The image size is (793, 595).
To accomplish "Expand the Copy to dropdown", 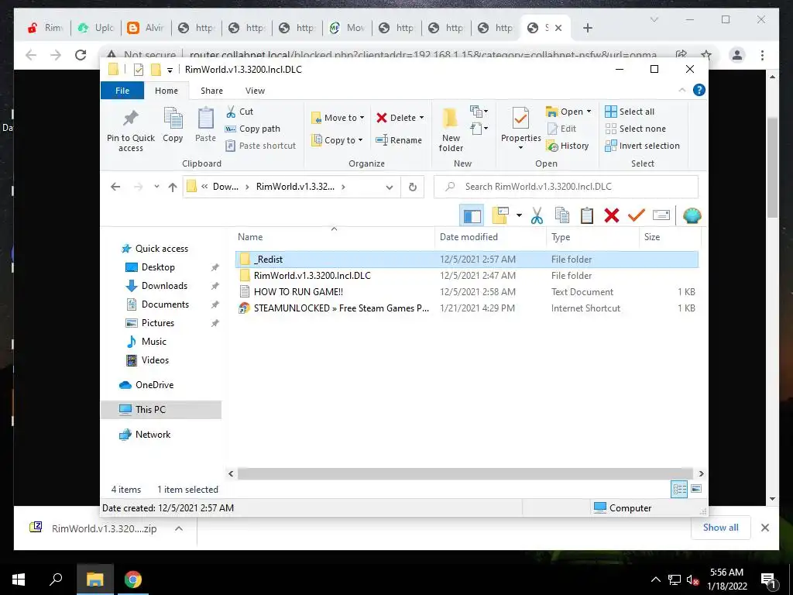I will click(x=360, y=140).
